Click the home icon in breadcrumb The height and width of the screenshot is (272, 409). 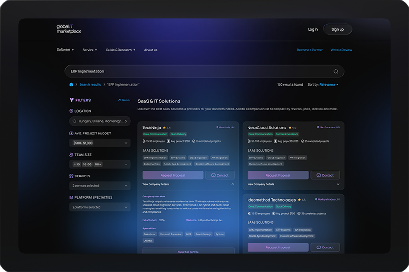71,85
